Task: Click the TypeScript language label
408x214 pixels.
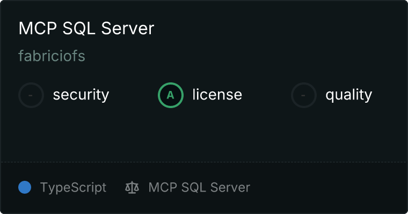Action: click(73, 188)
